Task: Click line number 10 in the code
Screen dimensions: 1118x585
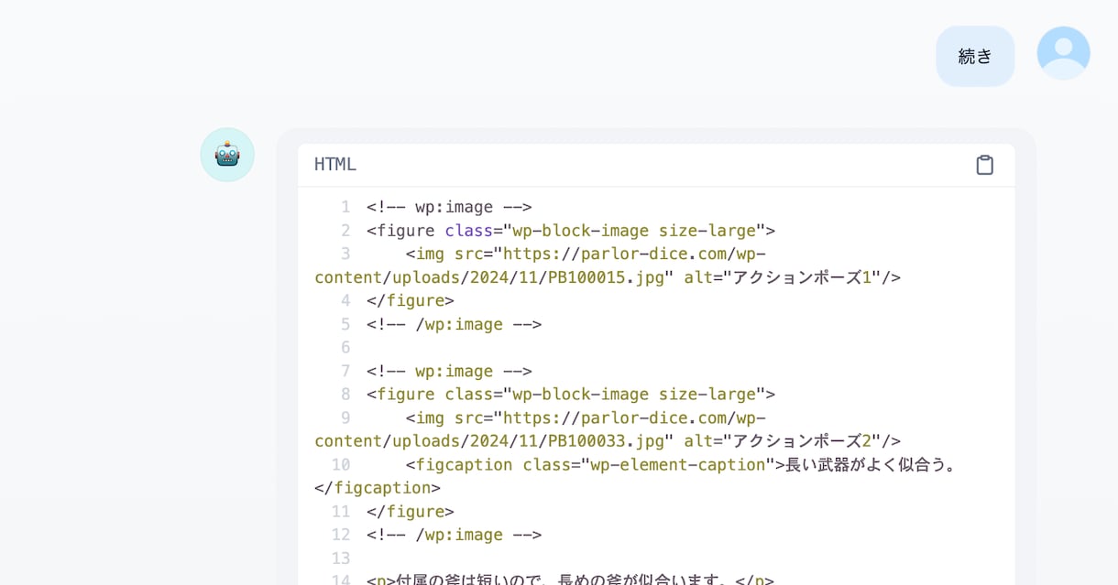Action: pos(341,465)
